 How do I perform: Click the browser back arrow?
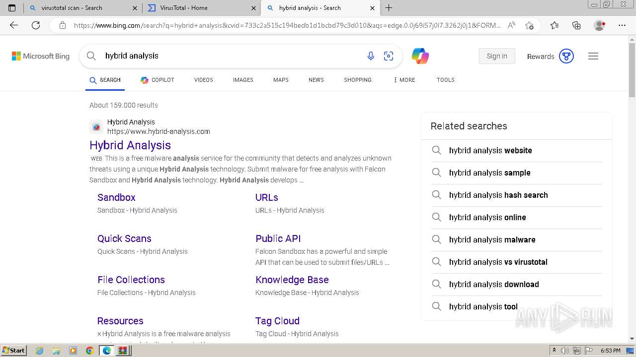[14, 25]
